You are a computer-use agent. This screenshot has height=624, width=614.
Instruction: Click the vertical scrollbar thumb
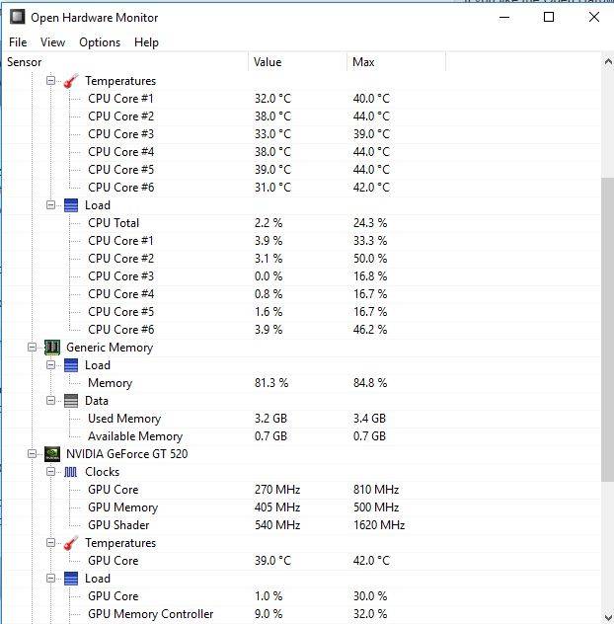click(x=607, y=326)
